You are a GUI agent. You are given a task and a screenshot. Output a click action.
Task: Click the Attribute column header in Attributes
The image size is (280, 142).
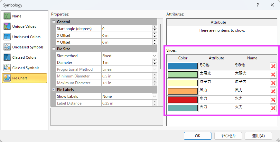pos(218,22)
